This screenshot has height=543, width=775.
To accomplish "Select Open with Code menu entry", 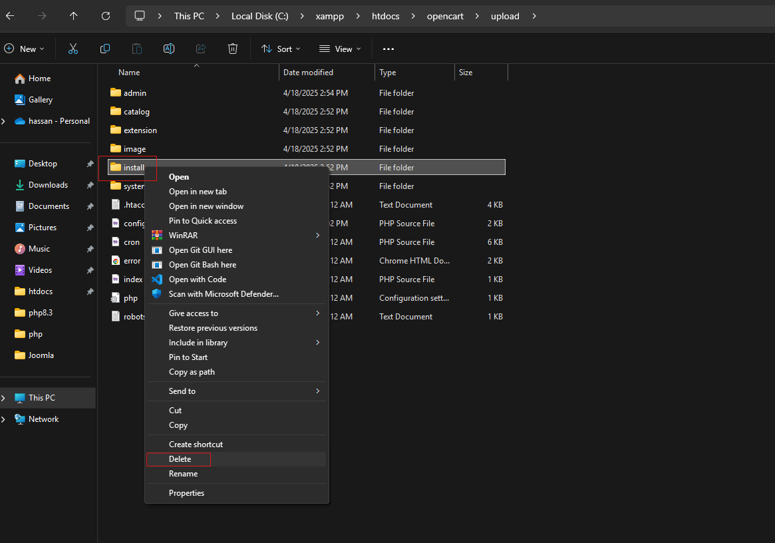I will pyautogui.click(x=198, y=279).
